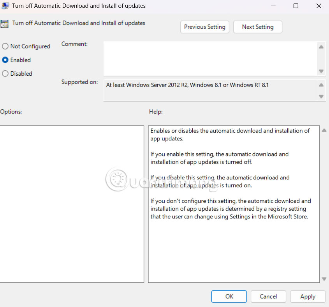Viewport: 329px width, 307px height.
Task: Dismiss the dialog with Cancel
Action: click(x=268, y=296)
